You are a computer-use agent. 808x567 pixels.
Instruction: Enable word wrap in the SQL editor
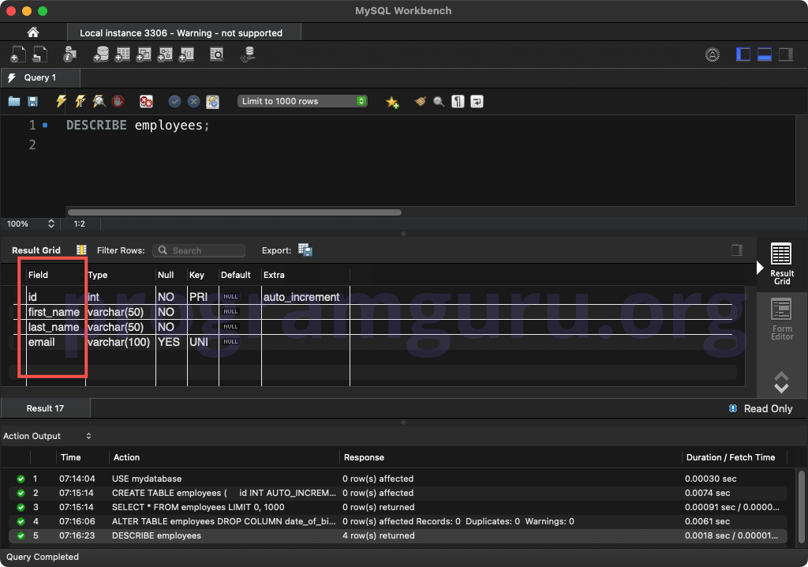[x=477, y=101]
